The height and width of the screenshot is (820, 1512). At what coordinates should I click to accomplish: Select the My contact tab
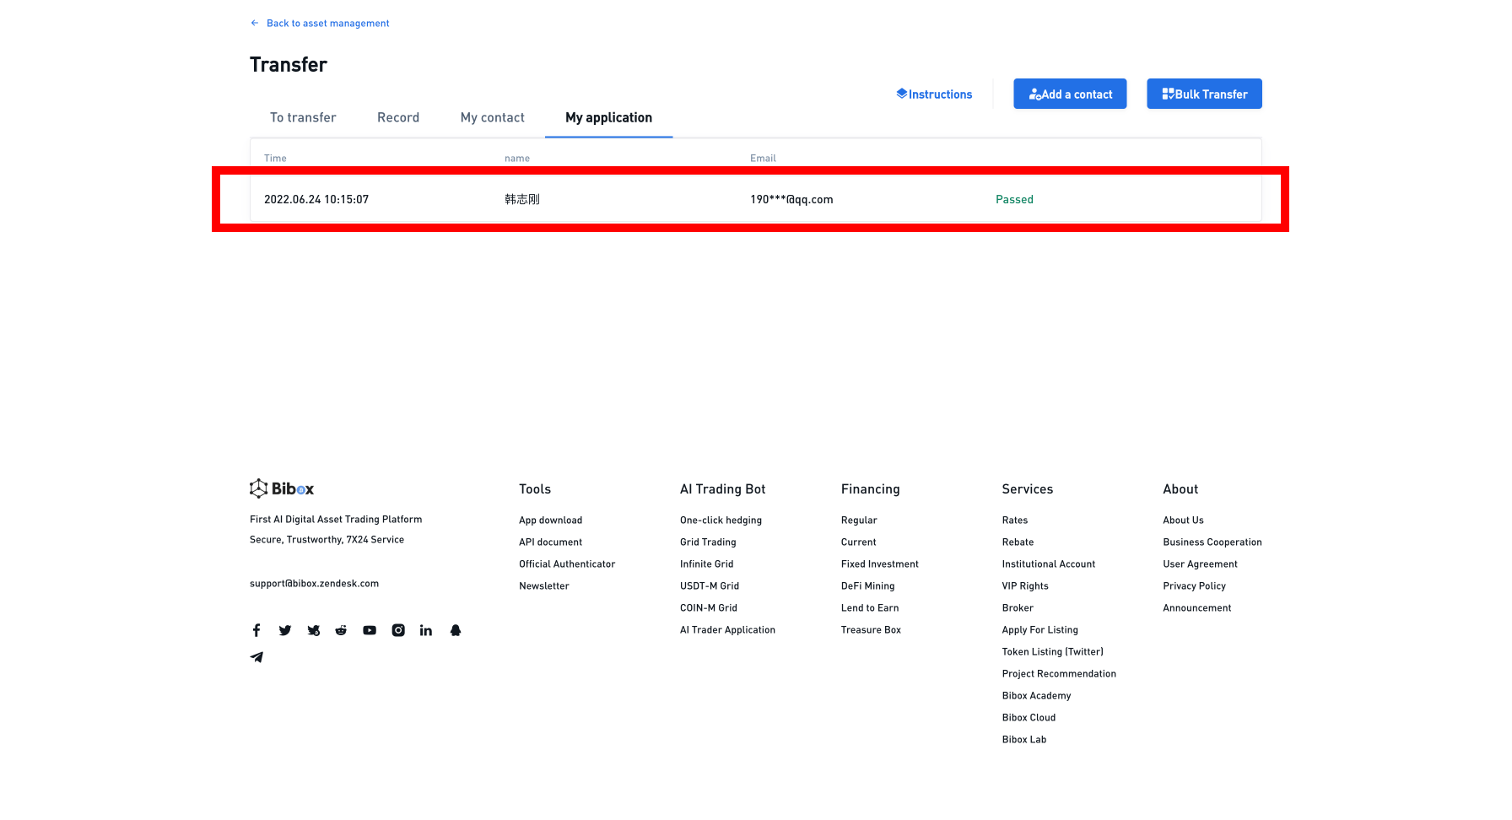click(x=493, y=117)
